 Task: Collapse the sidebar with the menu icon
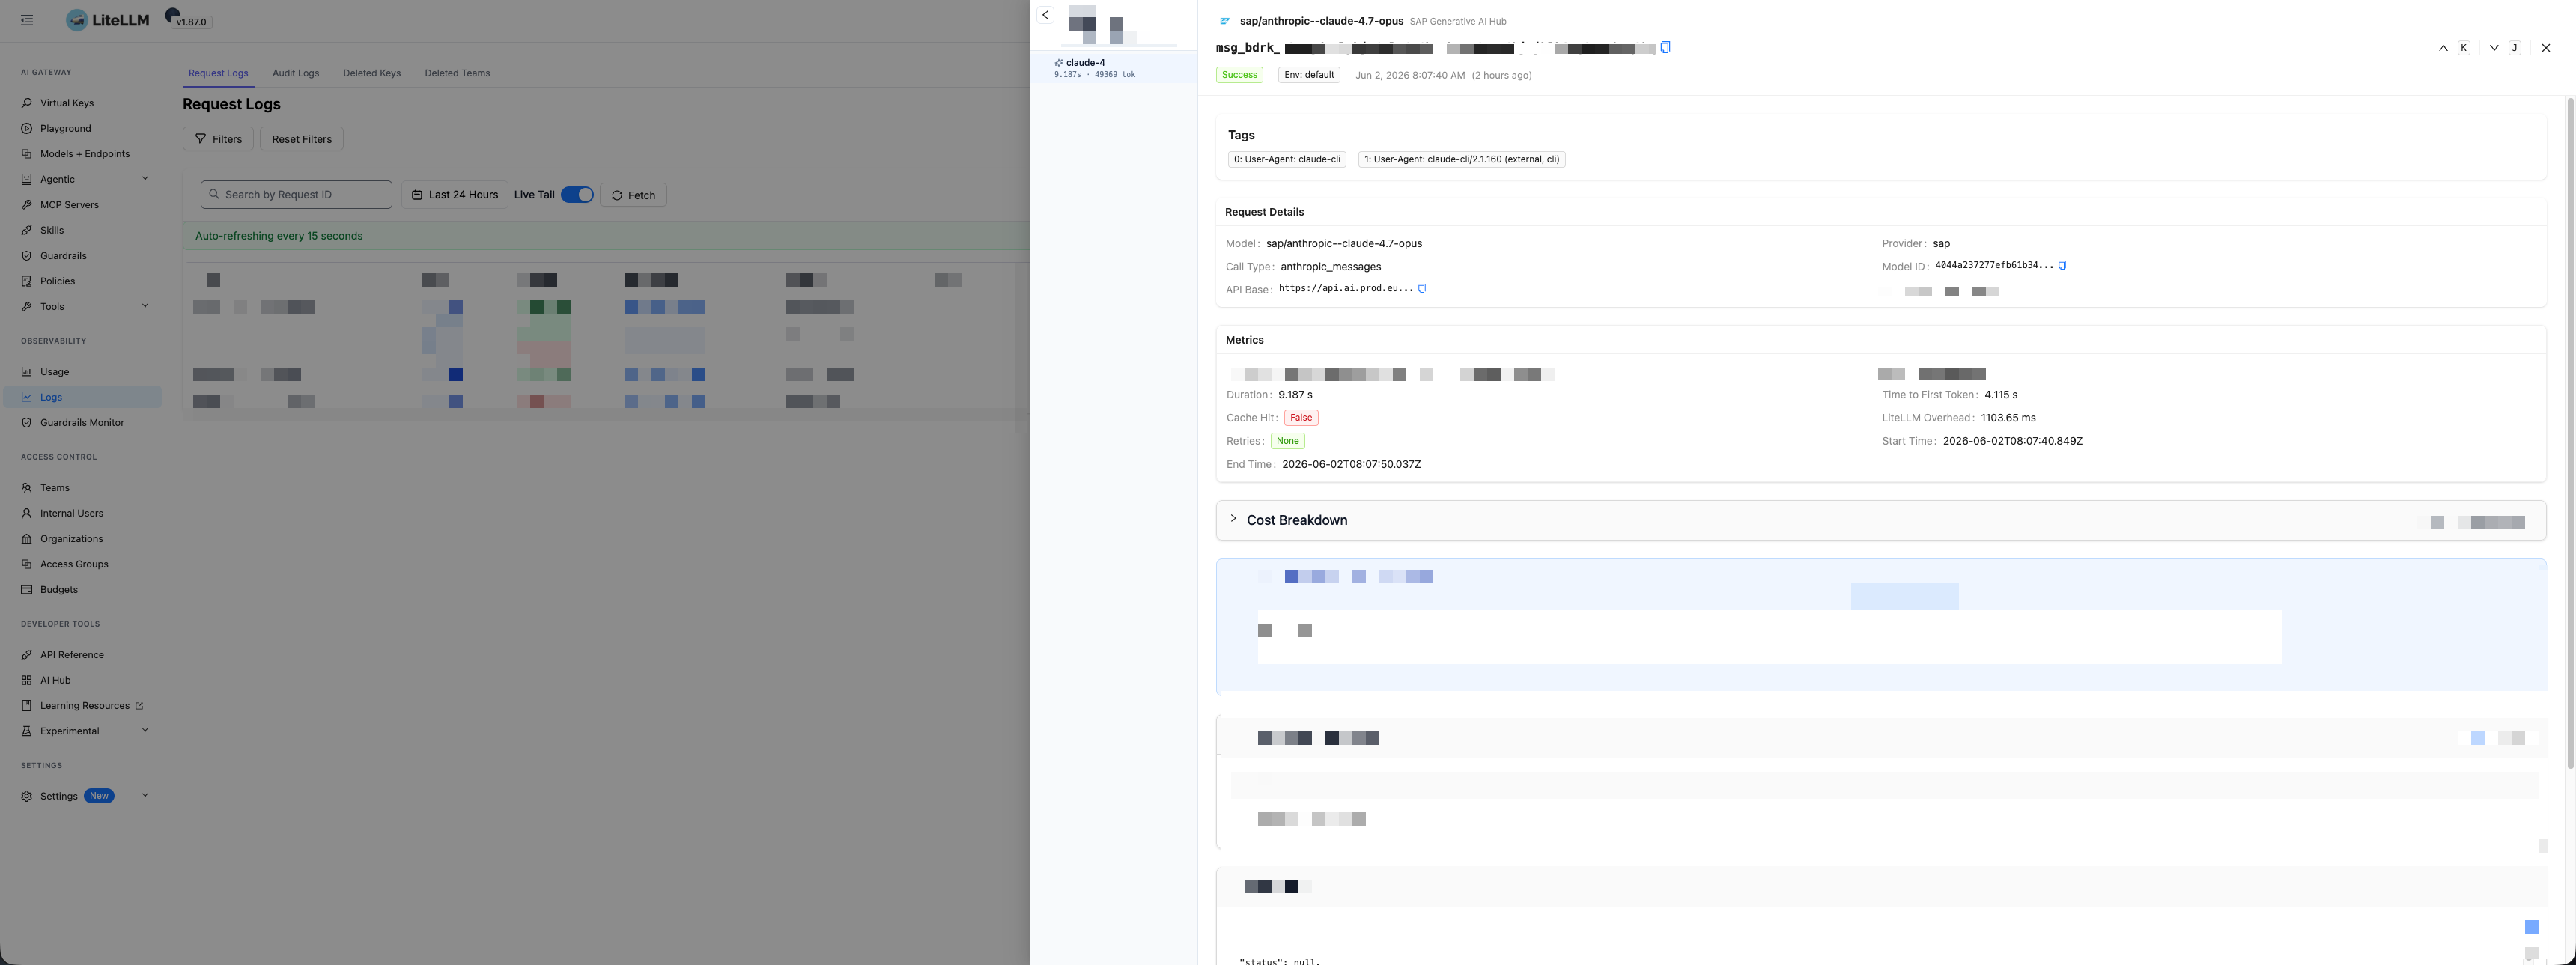point(27,20)
